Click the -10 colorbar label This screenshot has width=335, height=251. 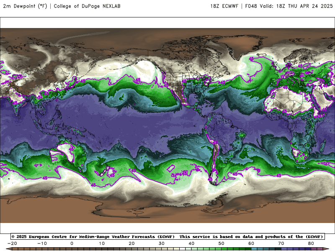click(x=42, y=243)
